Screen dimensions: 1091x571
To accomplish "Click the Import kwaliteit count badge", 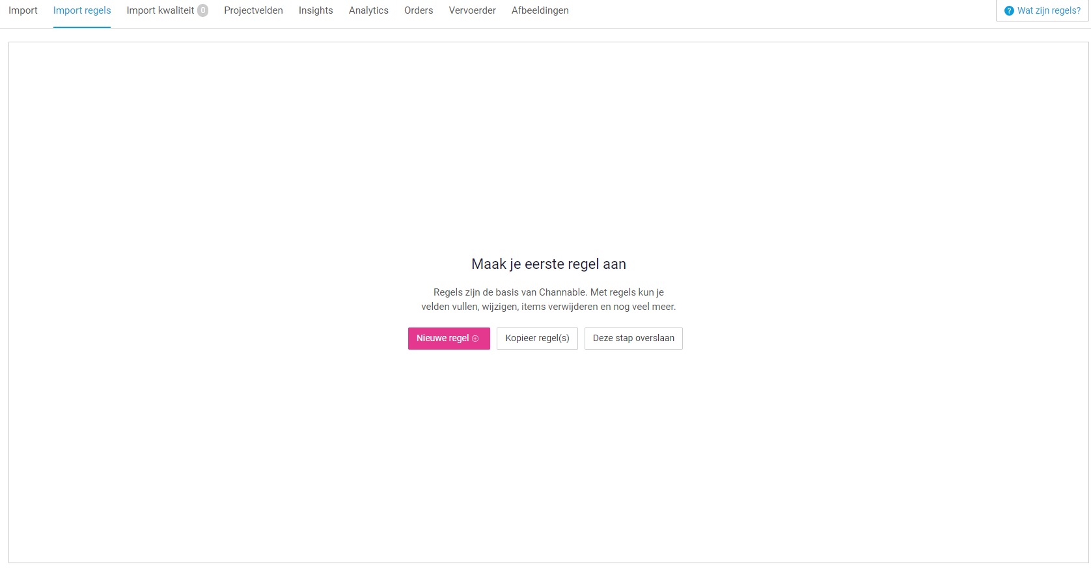I will [203, 10].
